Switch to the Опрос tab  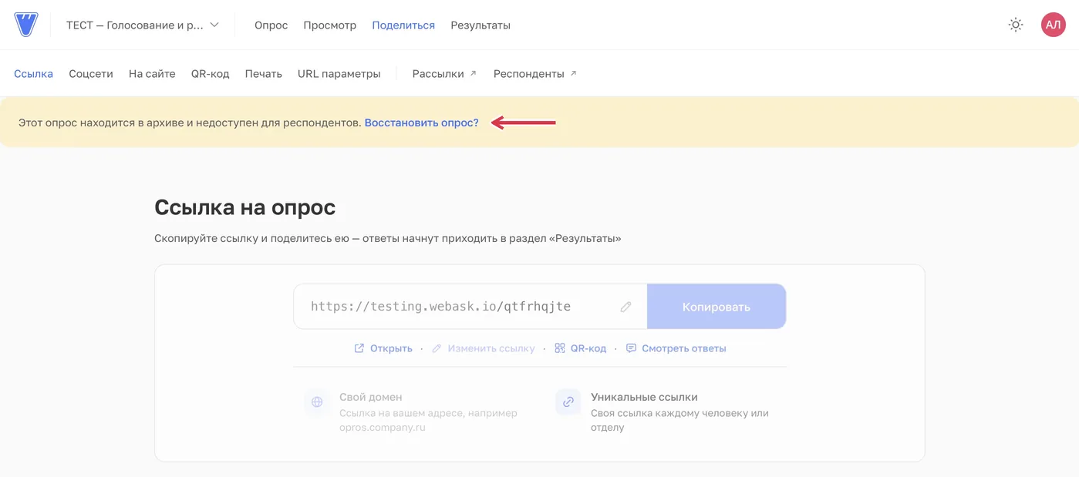pos(271,25)
